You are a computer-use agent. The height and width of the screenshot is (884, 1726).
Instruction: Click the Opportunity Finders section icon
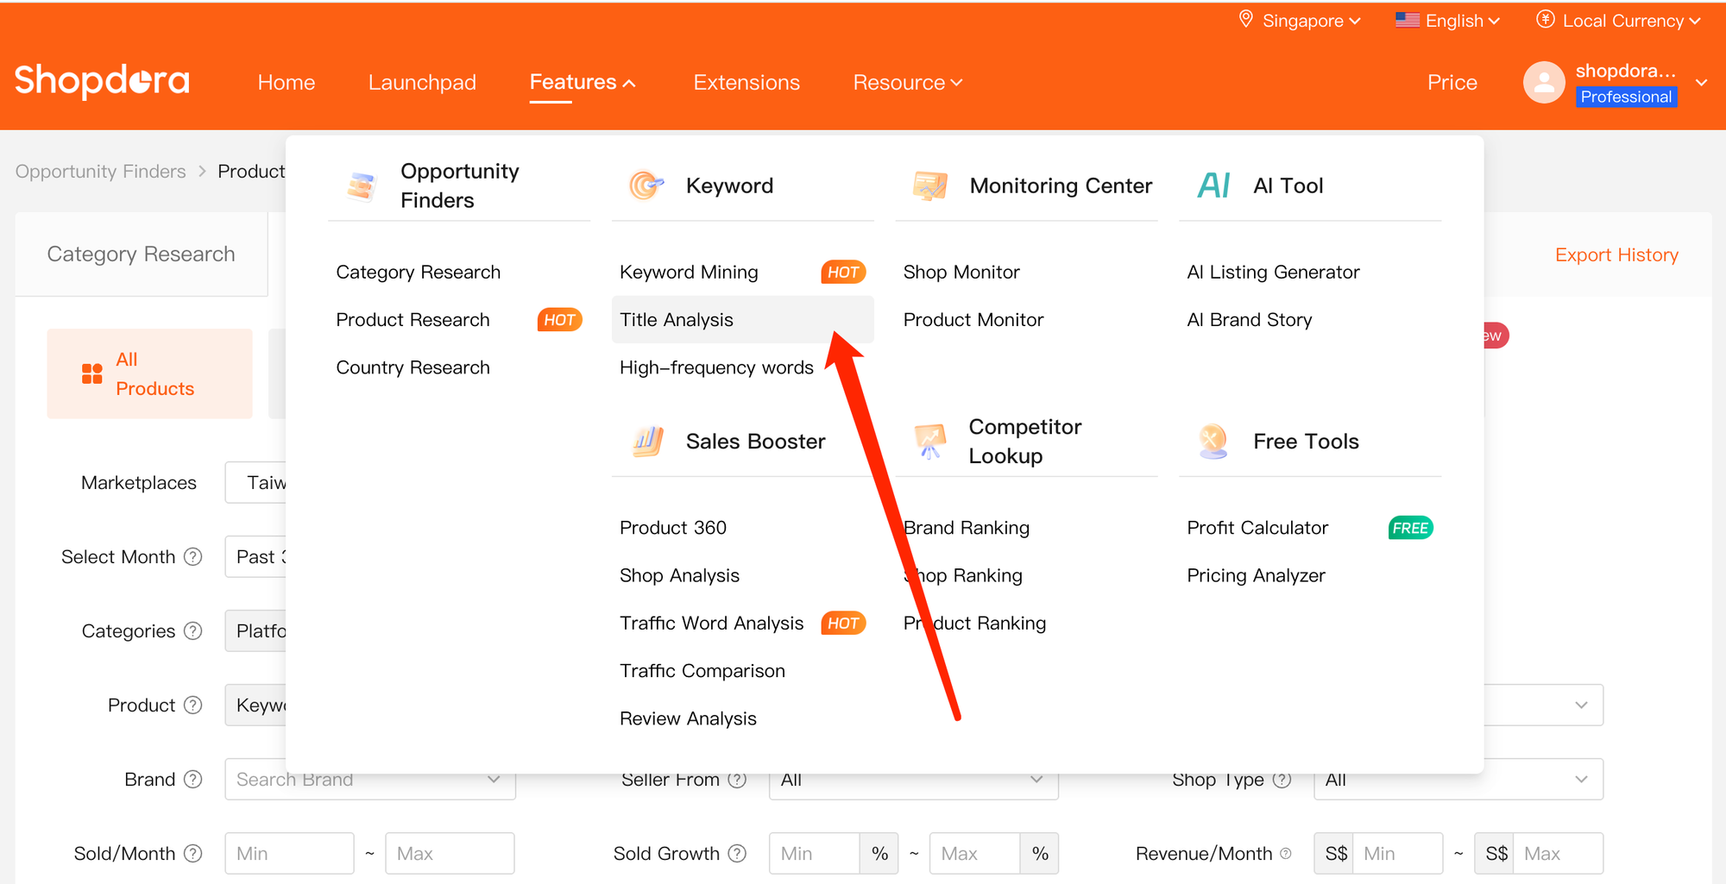click(x=362, y=185)
